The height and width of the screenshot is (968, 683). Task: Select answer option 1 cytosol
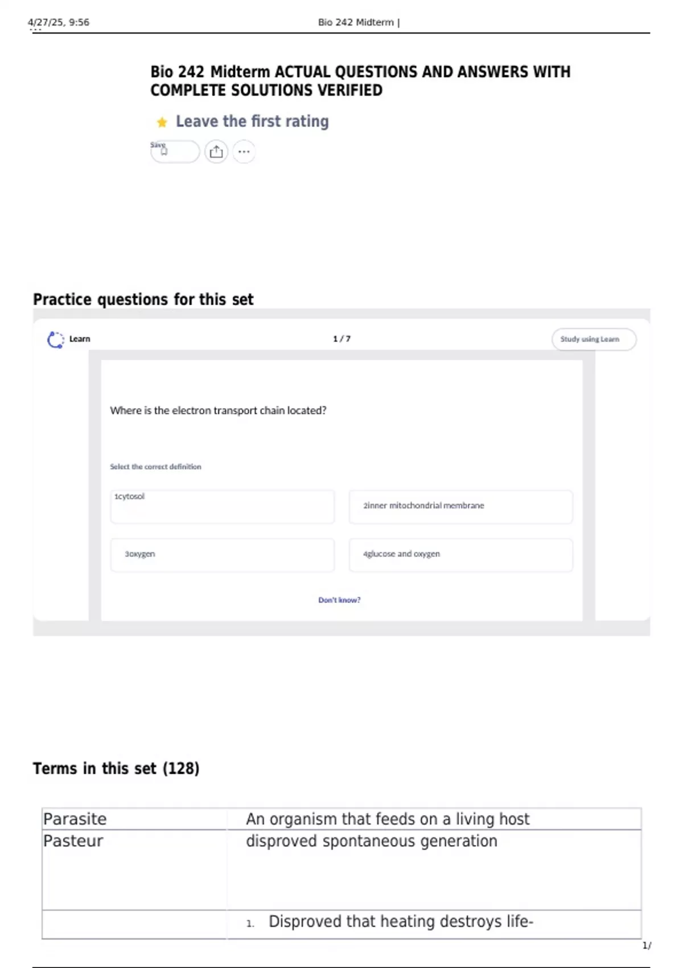coord(222,506)
